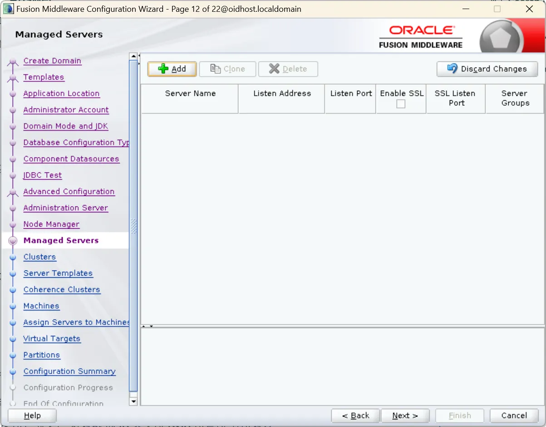
Task: Click the split pane collapse arrows above message area
Action: 148,326
